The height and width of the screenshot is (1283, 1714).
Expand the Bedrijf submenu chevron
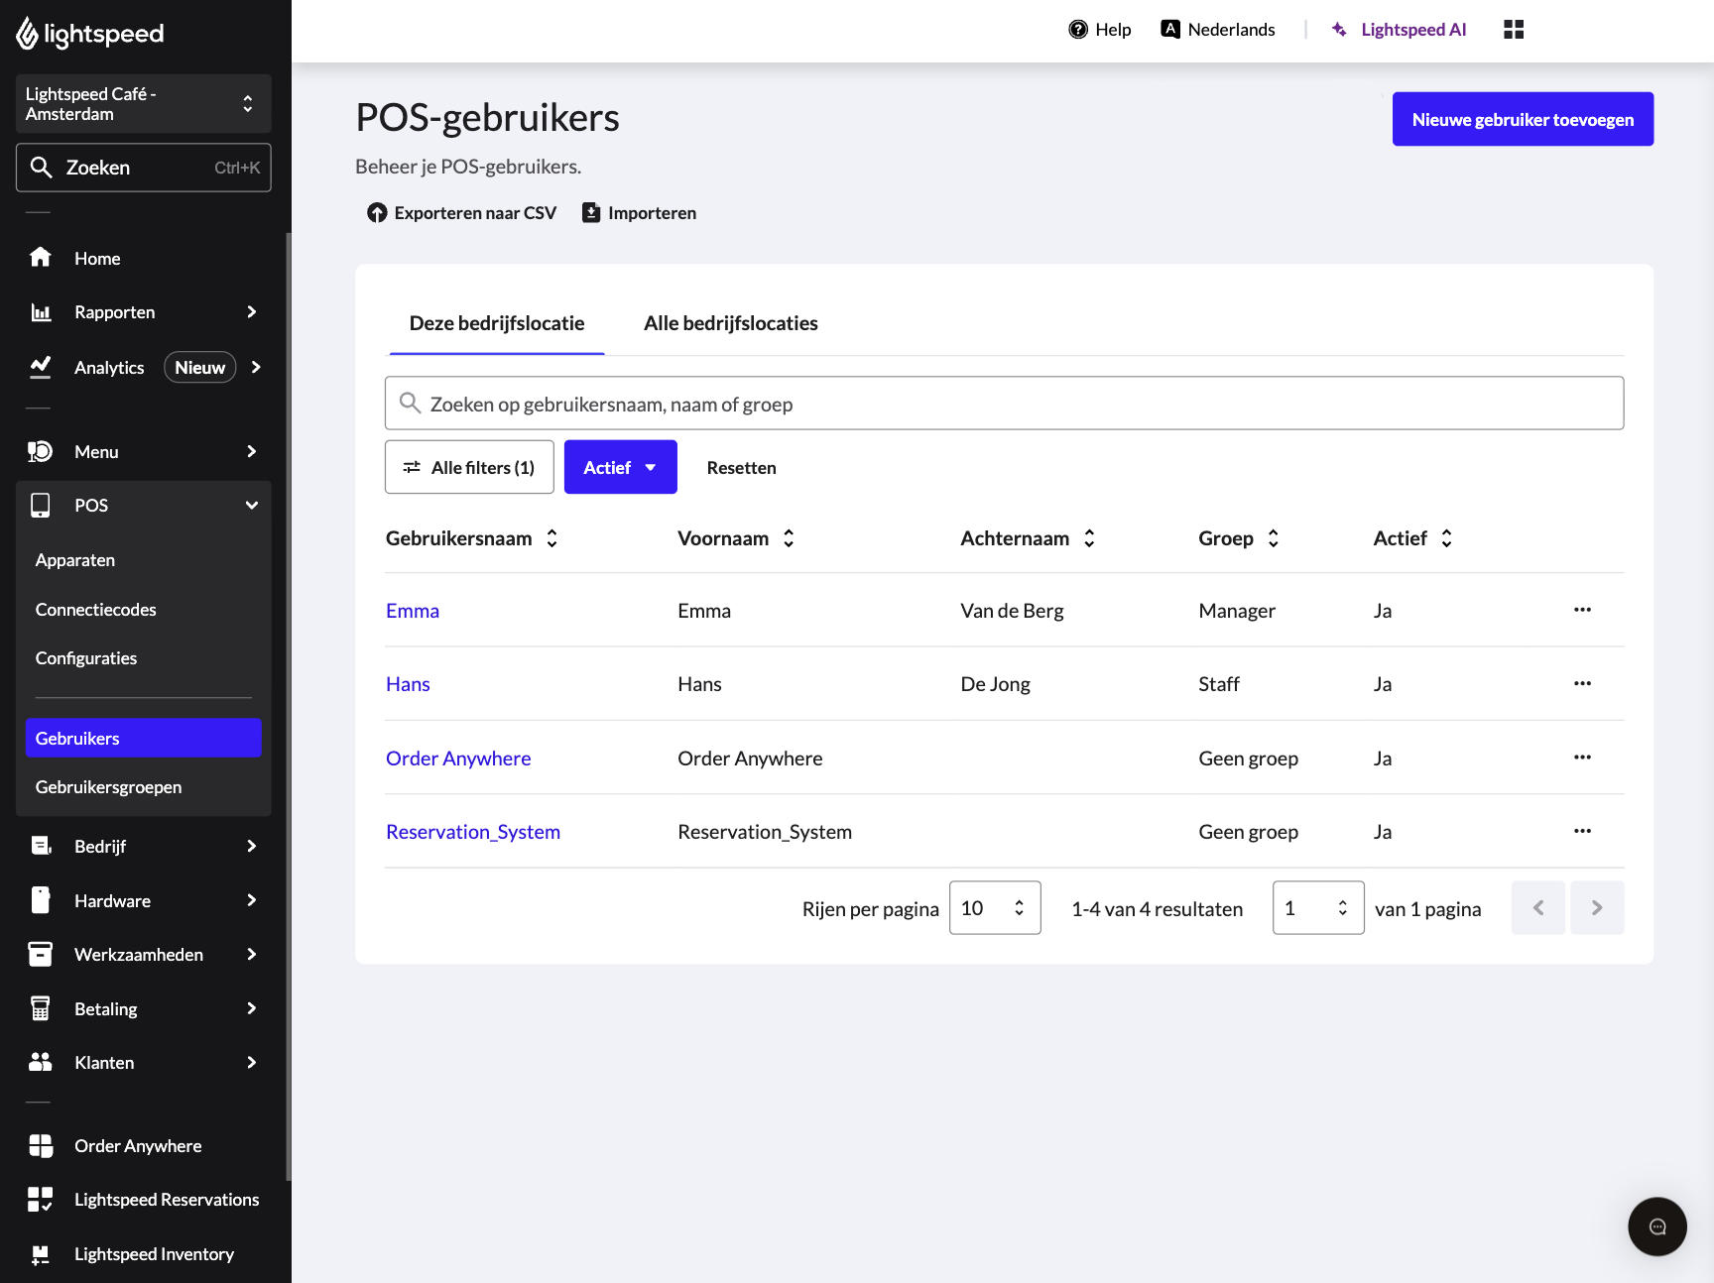(x=252, y=846)
